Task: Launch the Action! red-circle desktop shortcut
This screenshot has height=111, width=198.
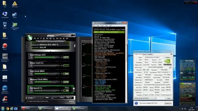Action: (5, 46)
